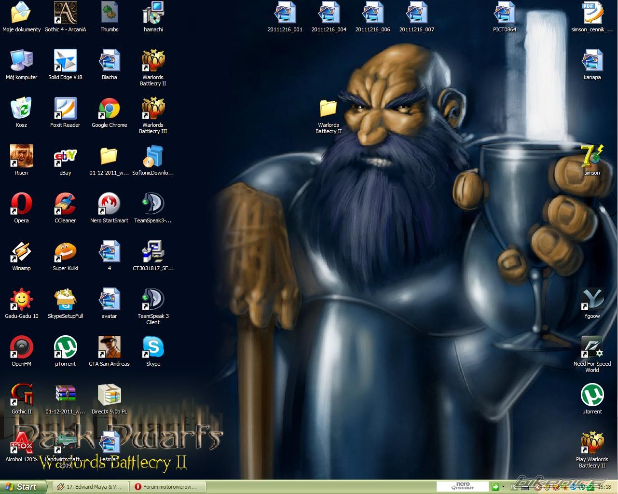This screenshot has height=494, width=618.
Task: Select SkypeSetupFull installer icon
Action: (x=65, y=300)
